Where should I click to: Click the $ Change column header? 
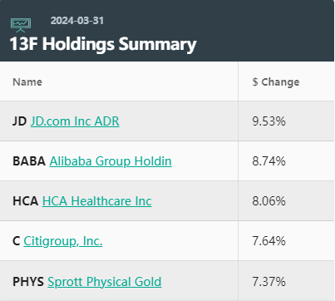click(276, 82)
